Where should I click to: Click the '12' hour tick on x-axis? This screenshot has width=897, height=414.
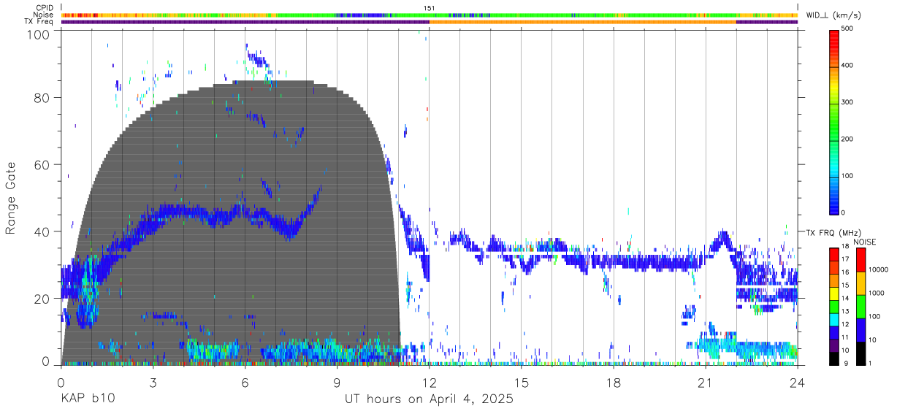429,382
